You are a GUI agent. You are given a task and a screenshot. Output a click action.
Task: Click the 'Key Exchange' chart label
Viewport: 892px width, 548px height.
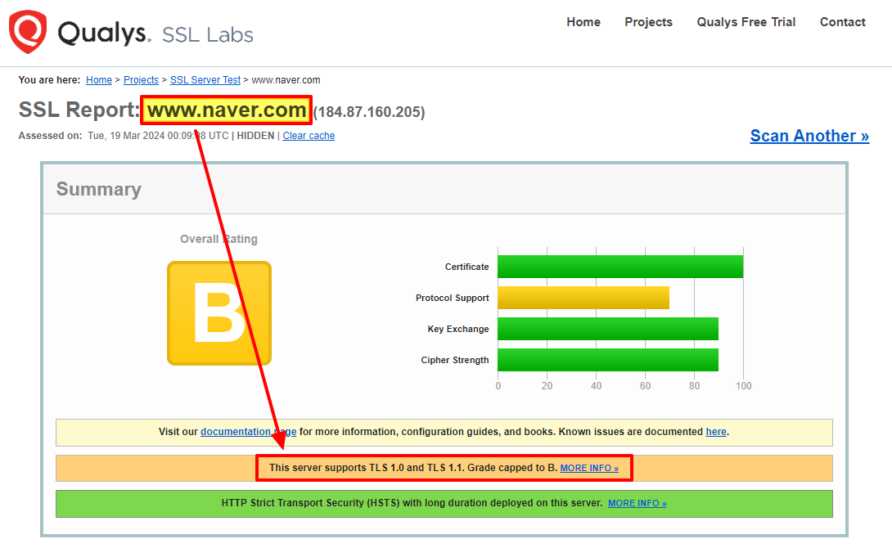pyautogui.click(x=458, y=329)
